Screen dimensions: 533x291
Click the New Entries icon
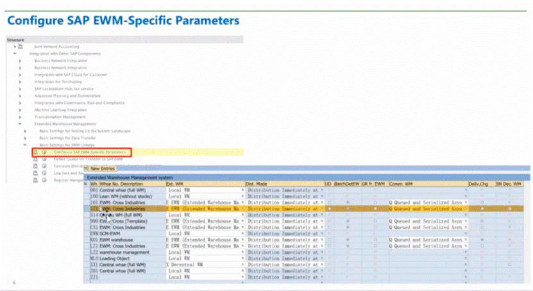point(87,169)
